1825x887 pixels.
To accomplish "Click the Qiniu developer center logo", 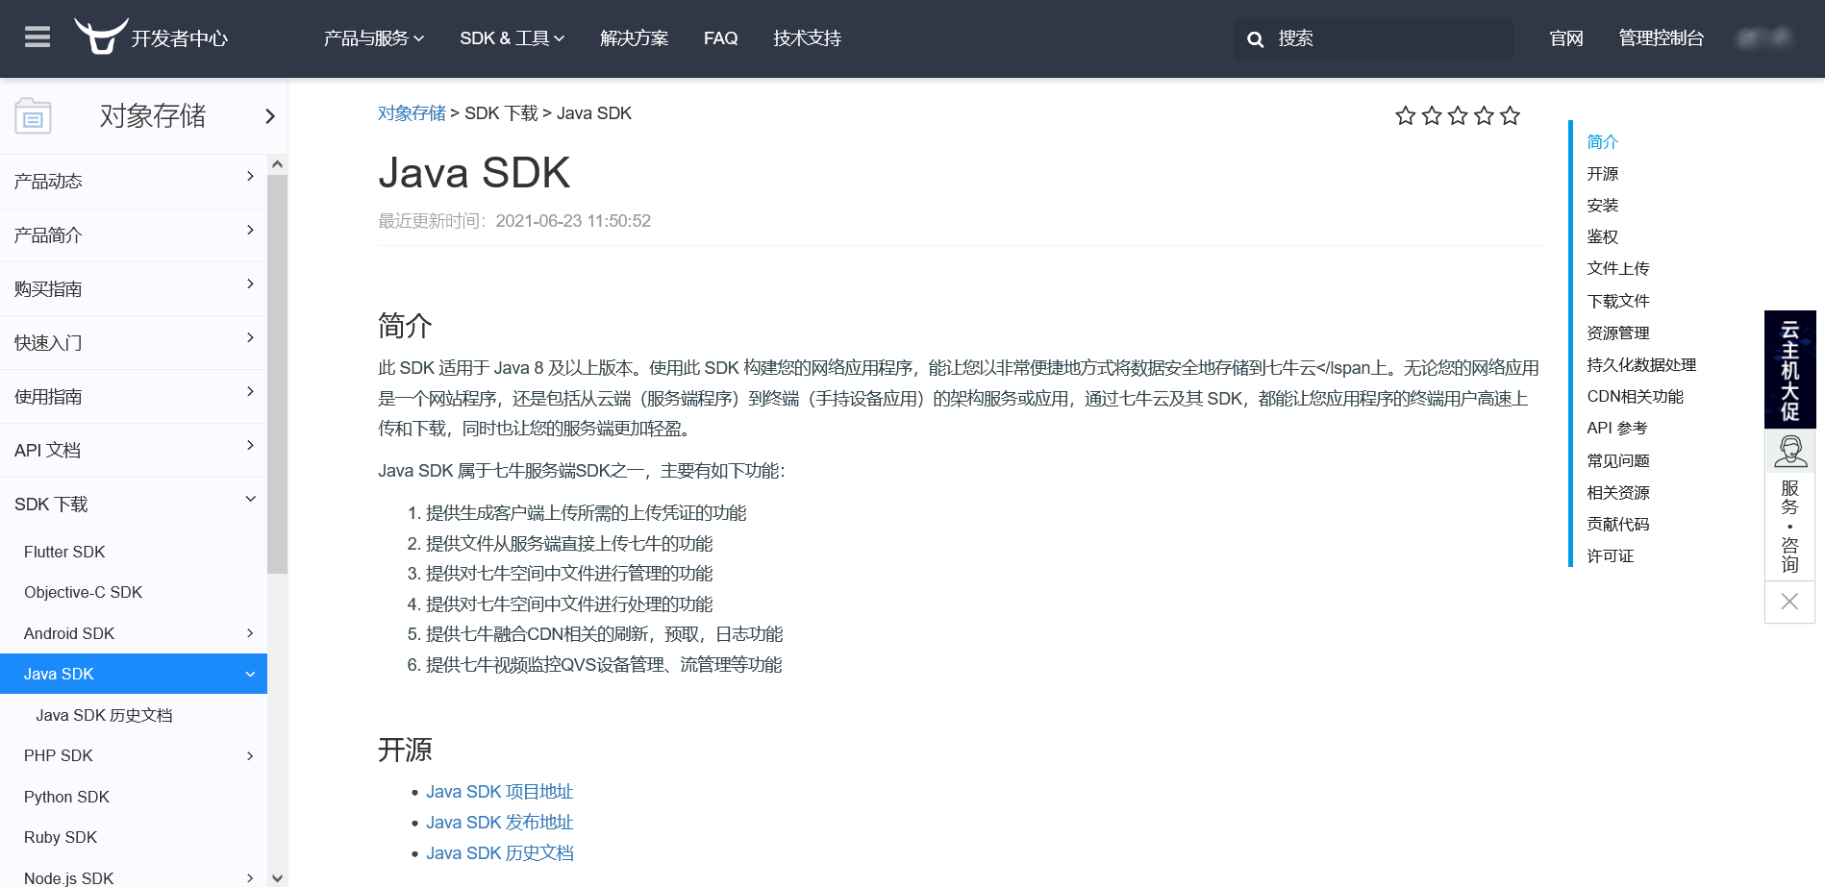I will [x=151, y=37].
